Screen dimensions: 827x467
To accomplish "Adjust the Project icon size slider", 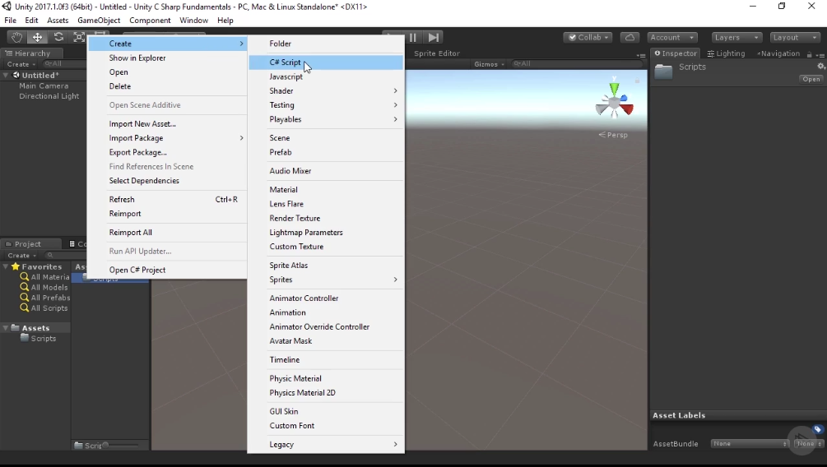I will click(121, 446).
